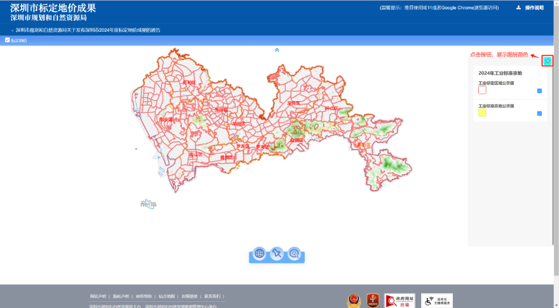Uncheck the 工业标准宗地公示版 layer checkbox
Image resolution: width=559 pixels, height=308 pixels.
coord(539,113)
